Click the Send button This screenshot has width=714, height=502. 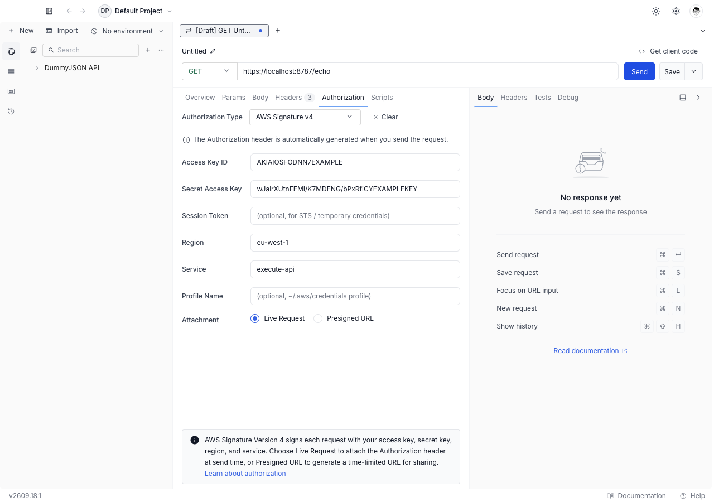click(x=639, y=71)
